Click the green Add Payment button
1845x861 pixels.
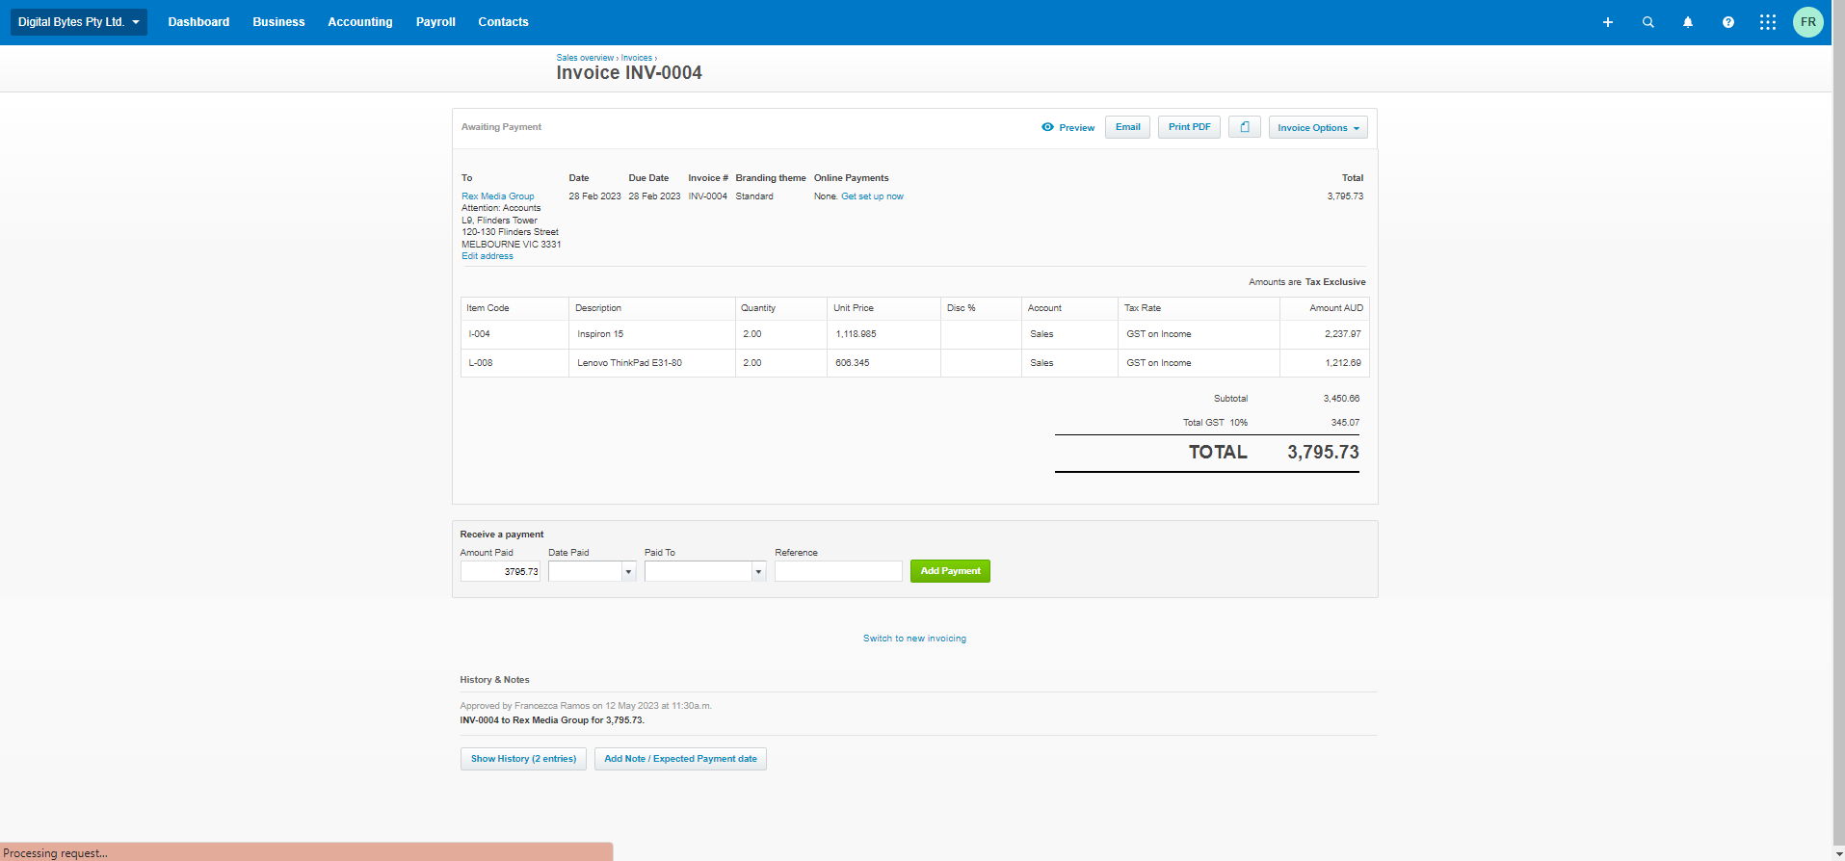coord(950,571)
